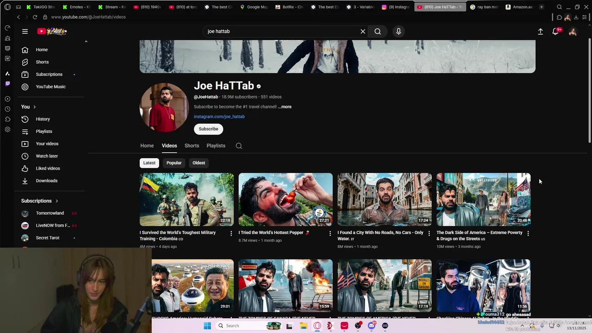Image resolution: width=592 pixels, height=333 pixels.
Task: Open YouTube Music in the sidebar
Action: 51,86
